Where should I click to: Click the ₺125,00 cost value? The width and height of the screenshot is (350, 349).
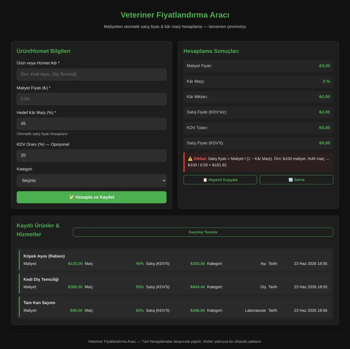(x=75, y=264)
